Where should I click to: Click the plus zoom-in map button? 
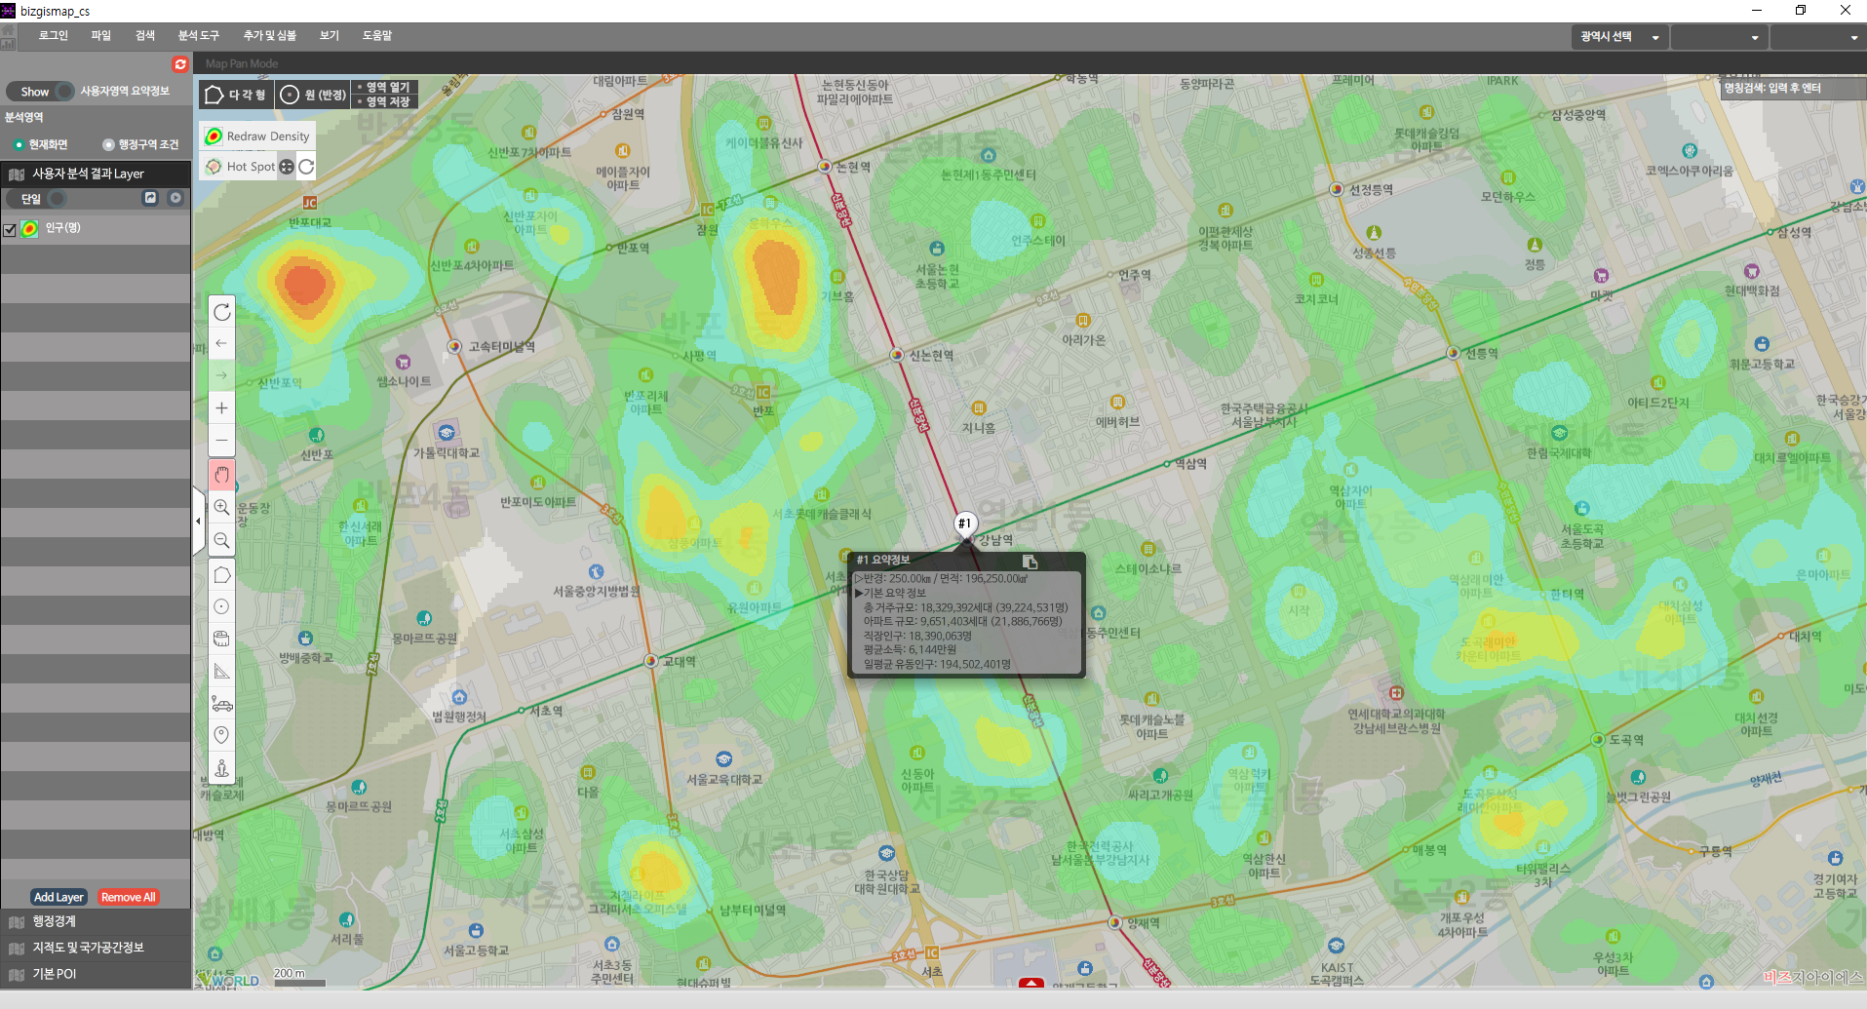point(222,408)
